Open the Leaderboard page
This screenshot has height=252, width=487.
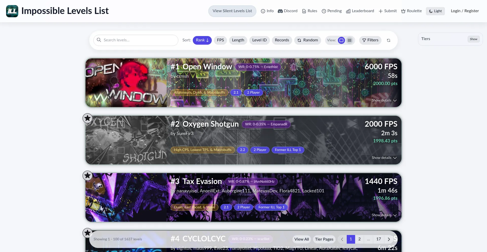pyautogui.click(x=360, y=11)
